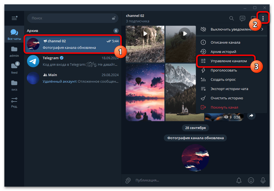The width and height of the screenshot is (274, 191).
Task: Click the attach file paperclip icon
Action: click(128, 180)
